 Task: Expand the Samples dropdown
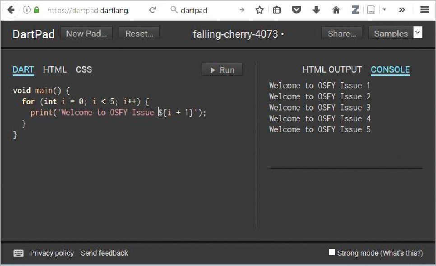(417, 33)
